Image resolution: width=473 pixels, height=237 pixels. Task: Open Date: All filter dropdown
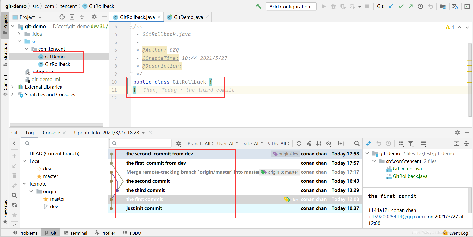(252, 144)
